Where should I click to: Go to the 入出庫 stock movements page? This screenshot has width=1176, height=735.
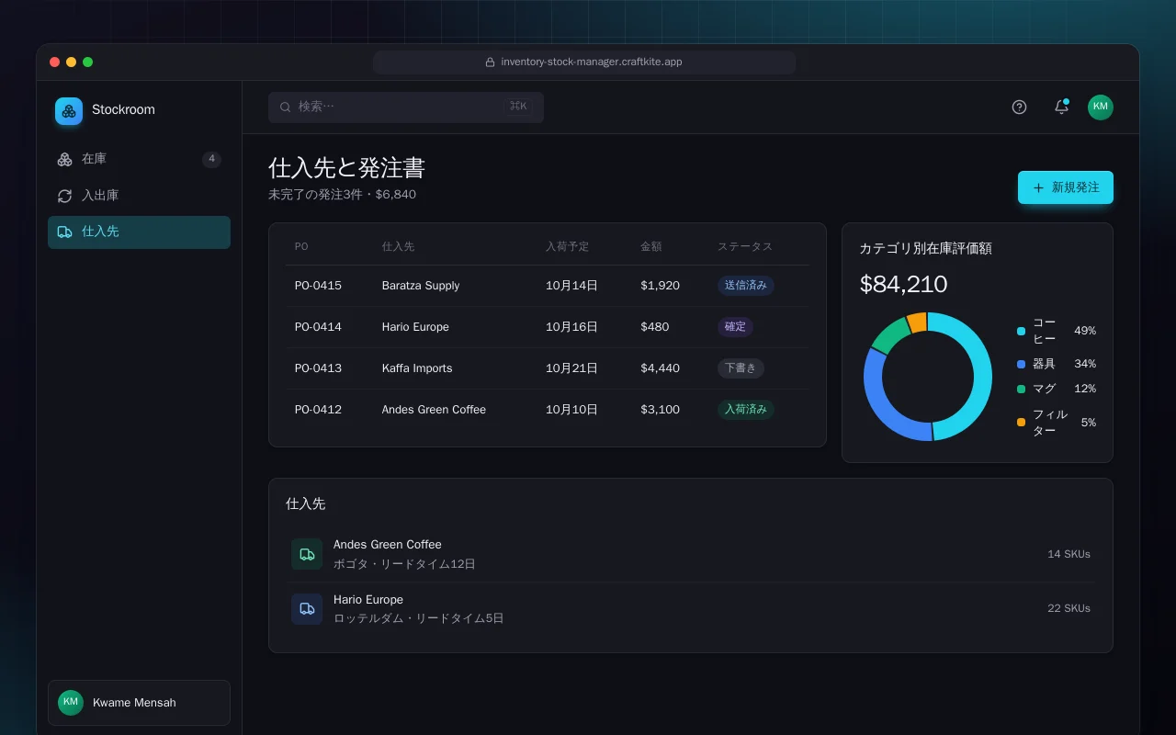(x=139, y=196)
